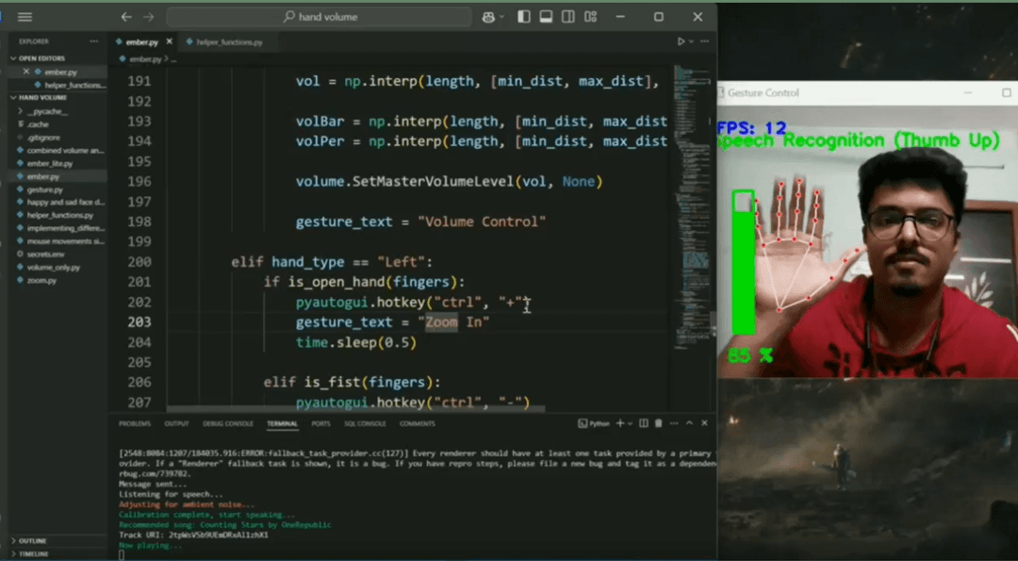The width and height of the screenshot is (1018, 561).
Task: Open the Copilot chat icon
Action: [x=488, y=18]
